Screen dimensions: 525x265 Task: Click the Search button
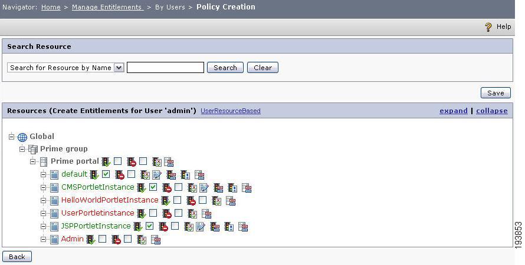[x=225, y=68]
